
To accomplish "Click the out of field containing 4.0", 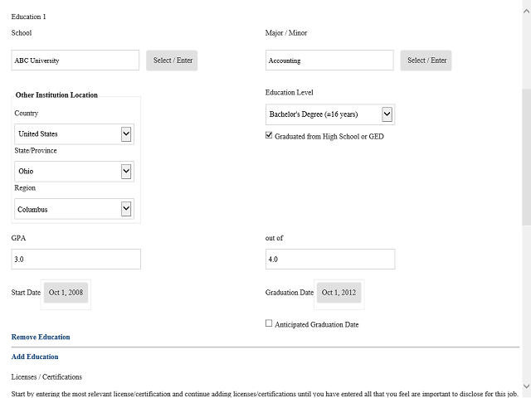I will click(330, 260).
